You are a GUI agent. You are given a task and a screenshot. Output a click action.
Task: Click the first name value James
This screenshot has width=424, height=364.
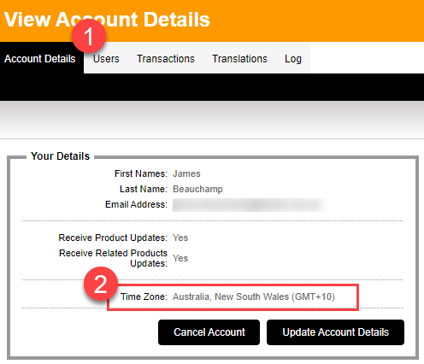point(186,173)
